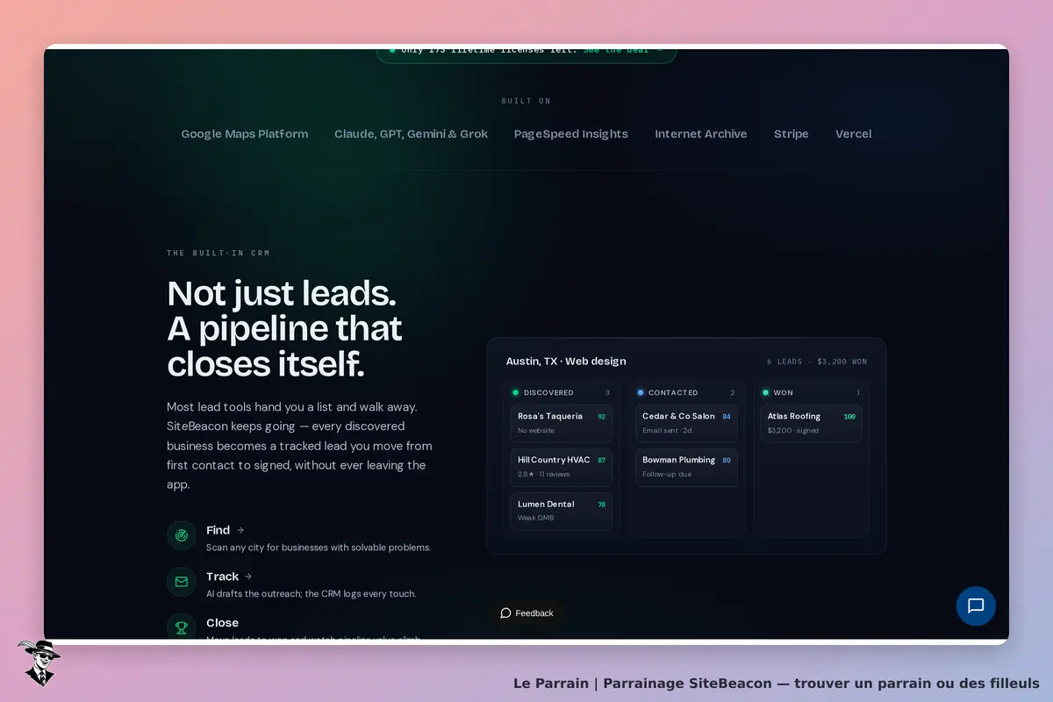Click the Stripe label
Image resolution: width=1053 pixels, height=702 pixels.
point(792,134)
